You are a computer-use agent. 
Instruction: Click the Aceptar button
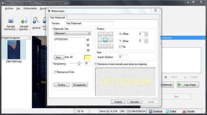coord(118,102)
